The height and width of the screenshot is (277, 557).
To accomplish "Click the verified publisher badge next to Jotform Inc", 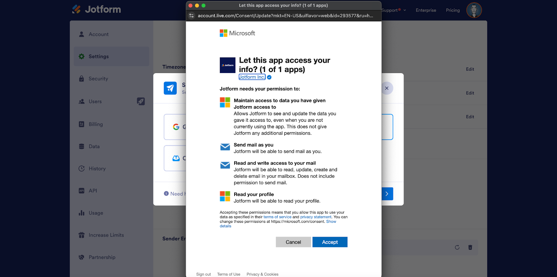I will click(x=269, y=77).
